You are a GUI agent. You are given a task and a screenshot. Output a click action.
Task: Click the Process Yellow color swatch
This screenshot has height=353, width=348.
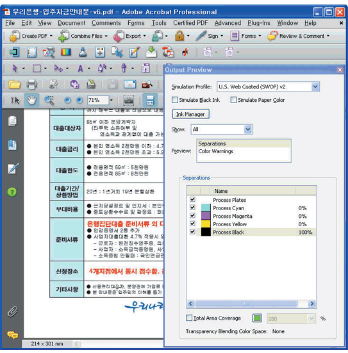(x=206, y=224)
